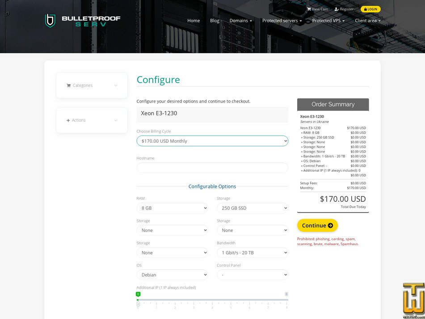This screenshot has height=319, width=425.
Task: Click the View Cart shopping cart icon
Action: pyautogui.click(x=309, y=9)
